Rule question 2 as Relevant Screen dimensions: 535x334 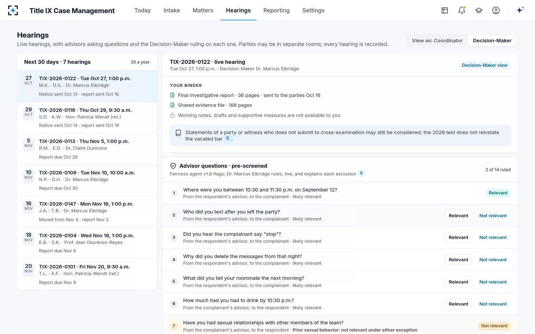(x=458, y=216)
